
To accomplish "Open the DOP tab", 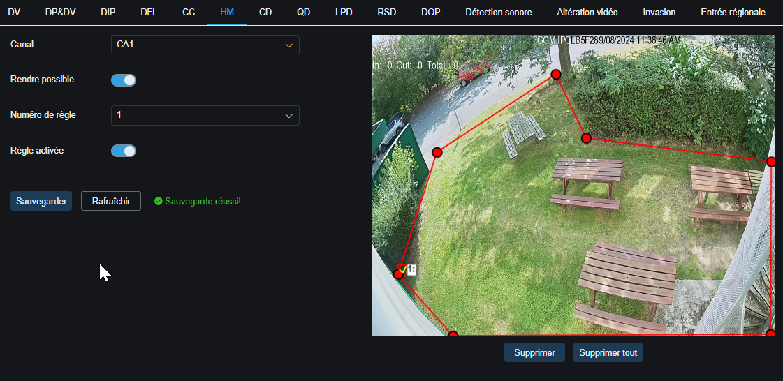I will point(430,13).
